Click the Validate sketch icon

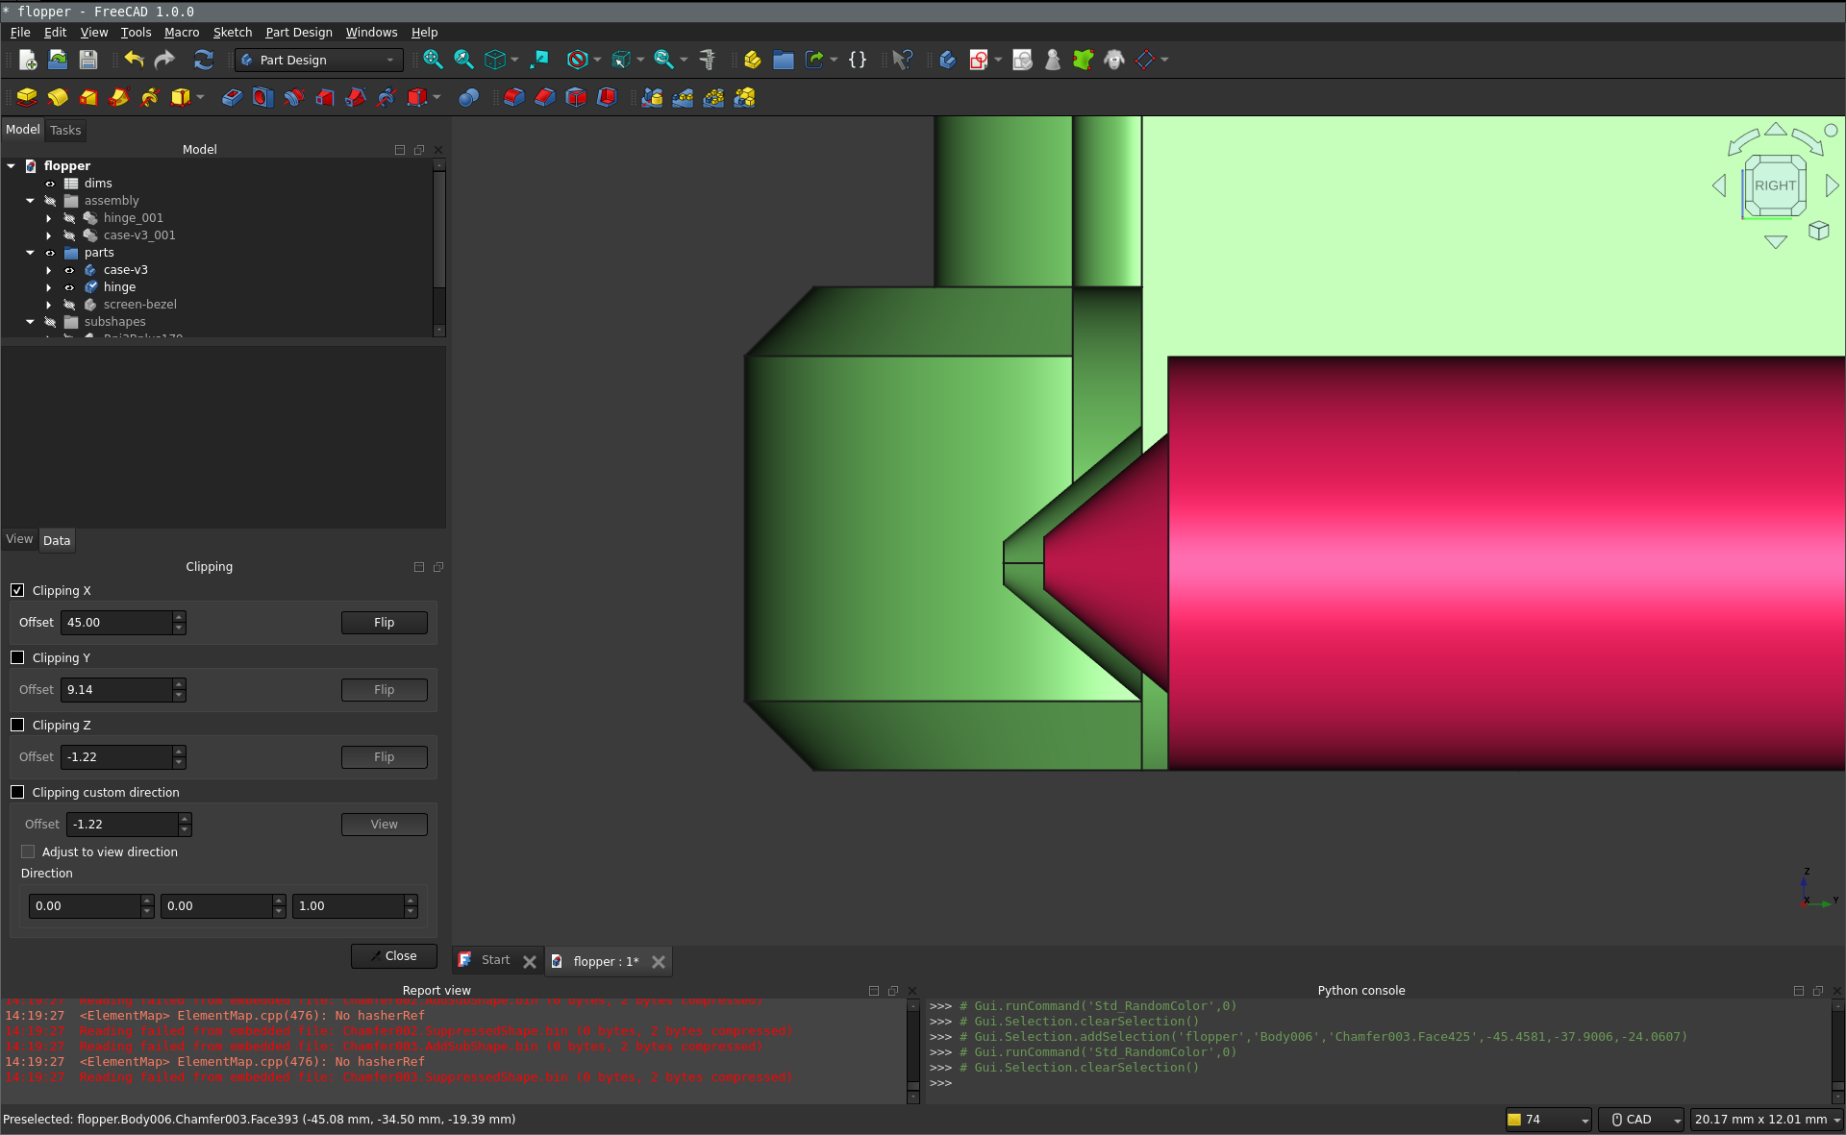pos(1022,60)
